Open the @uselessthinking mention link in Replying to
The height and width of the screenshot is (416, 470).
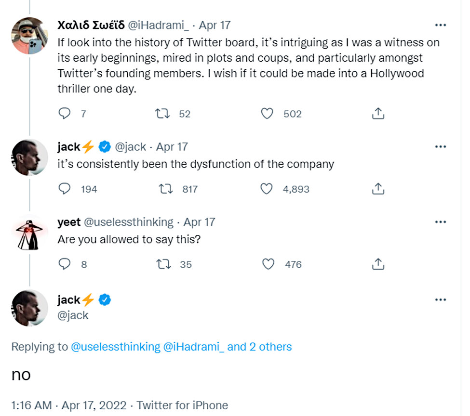116,347
